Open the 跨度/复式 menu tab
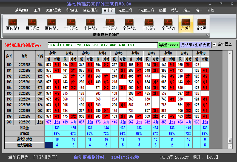Viewport: 237px width, 162px height. tap(53, 10)
